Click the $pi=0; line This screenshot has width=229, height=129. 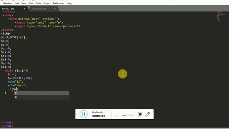6,67
